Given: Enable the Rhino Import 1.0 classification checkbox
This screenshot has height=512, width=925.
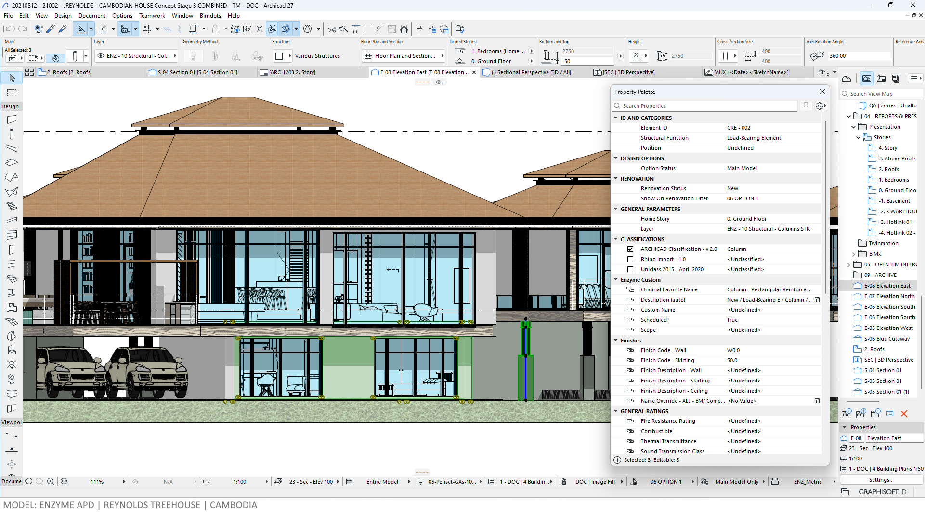Looking at the screenshot, I should [x=630, y=259].
